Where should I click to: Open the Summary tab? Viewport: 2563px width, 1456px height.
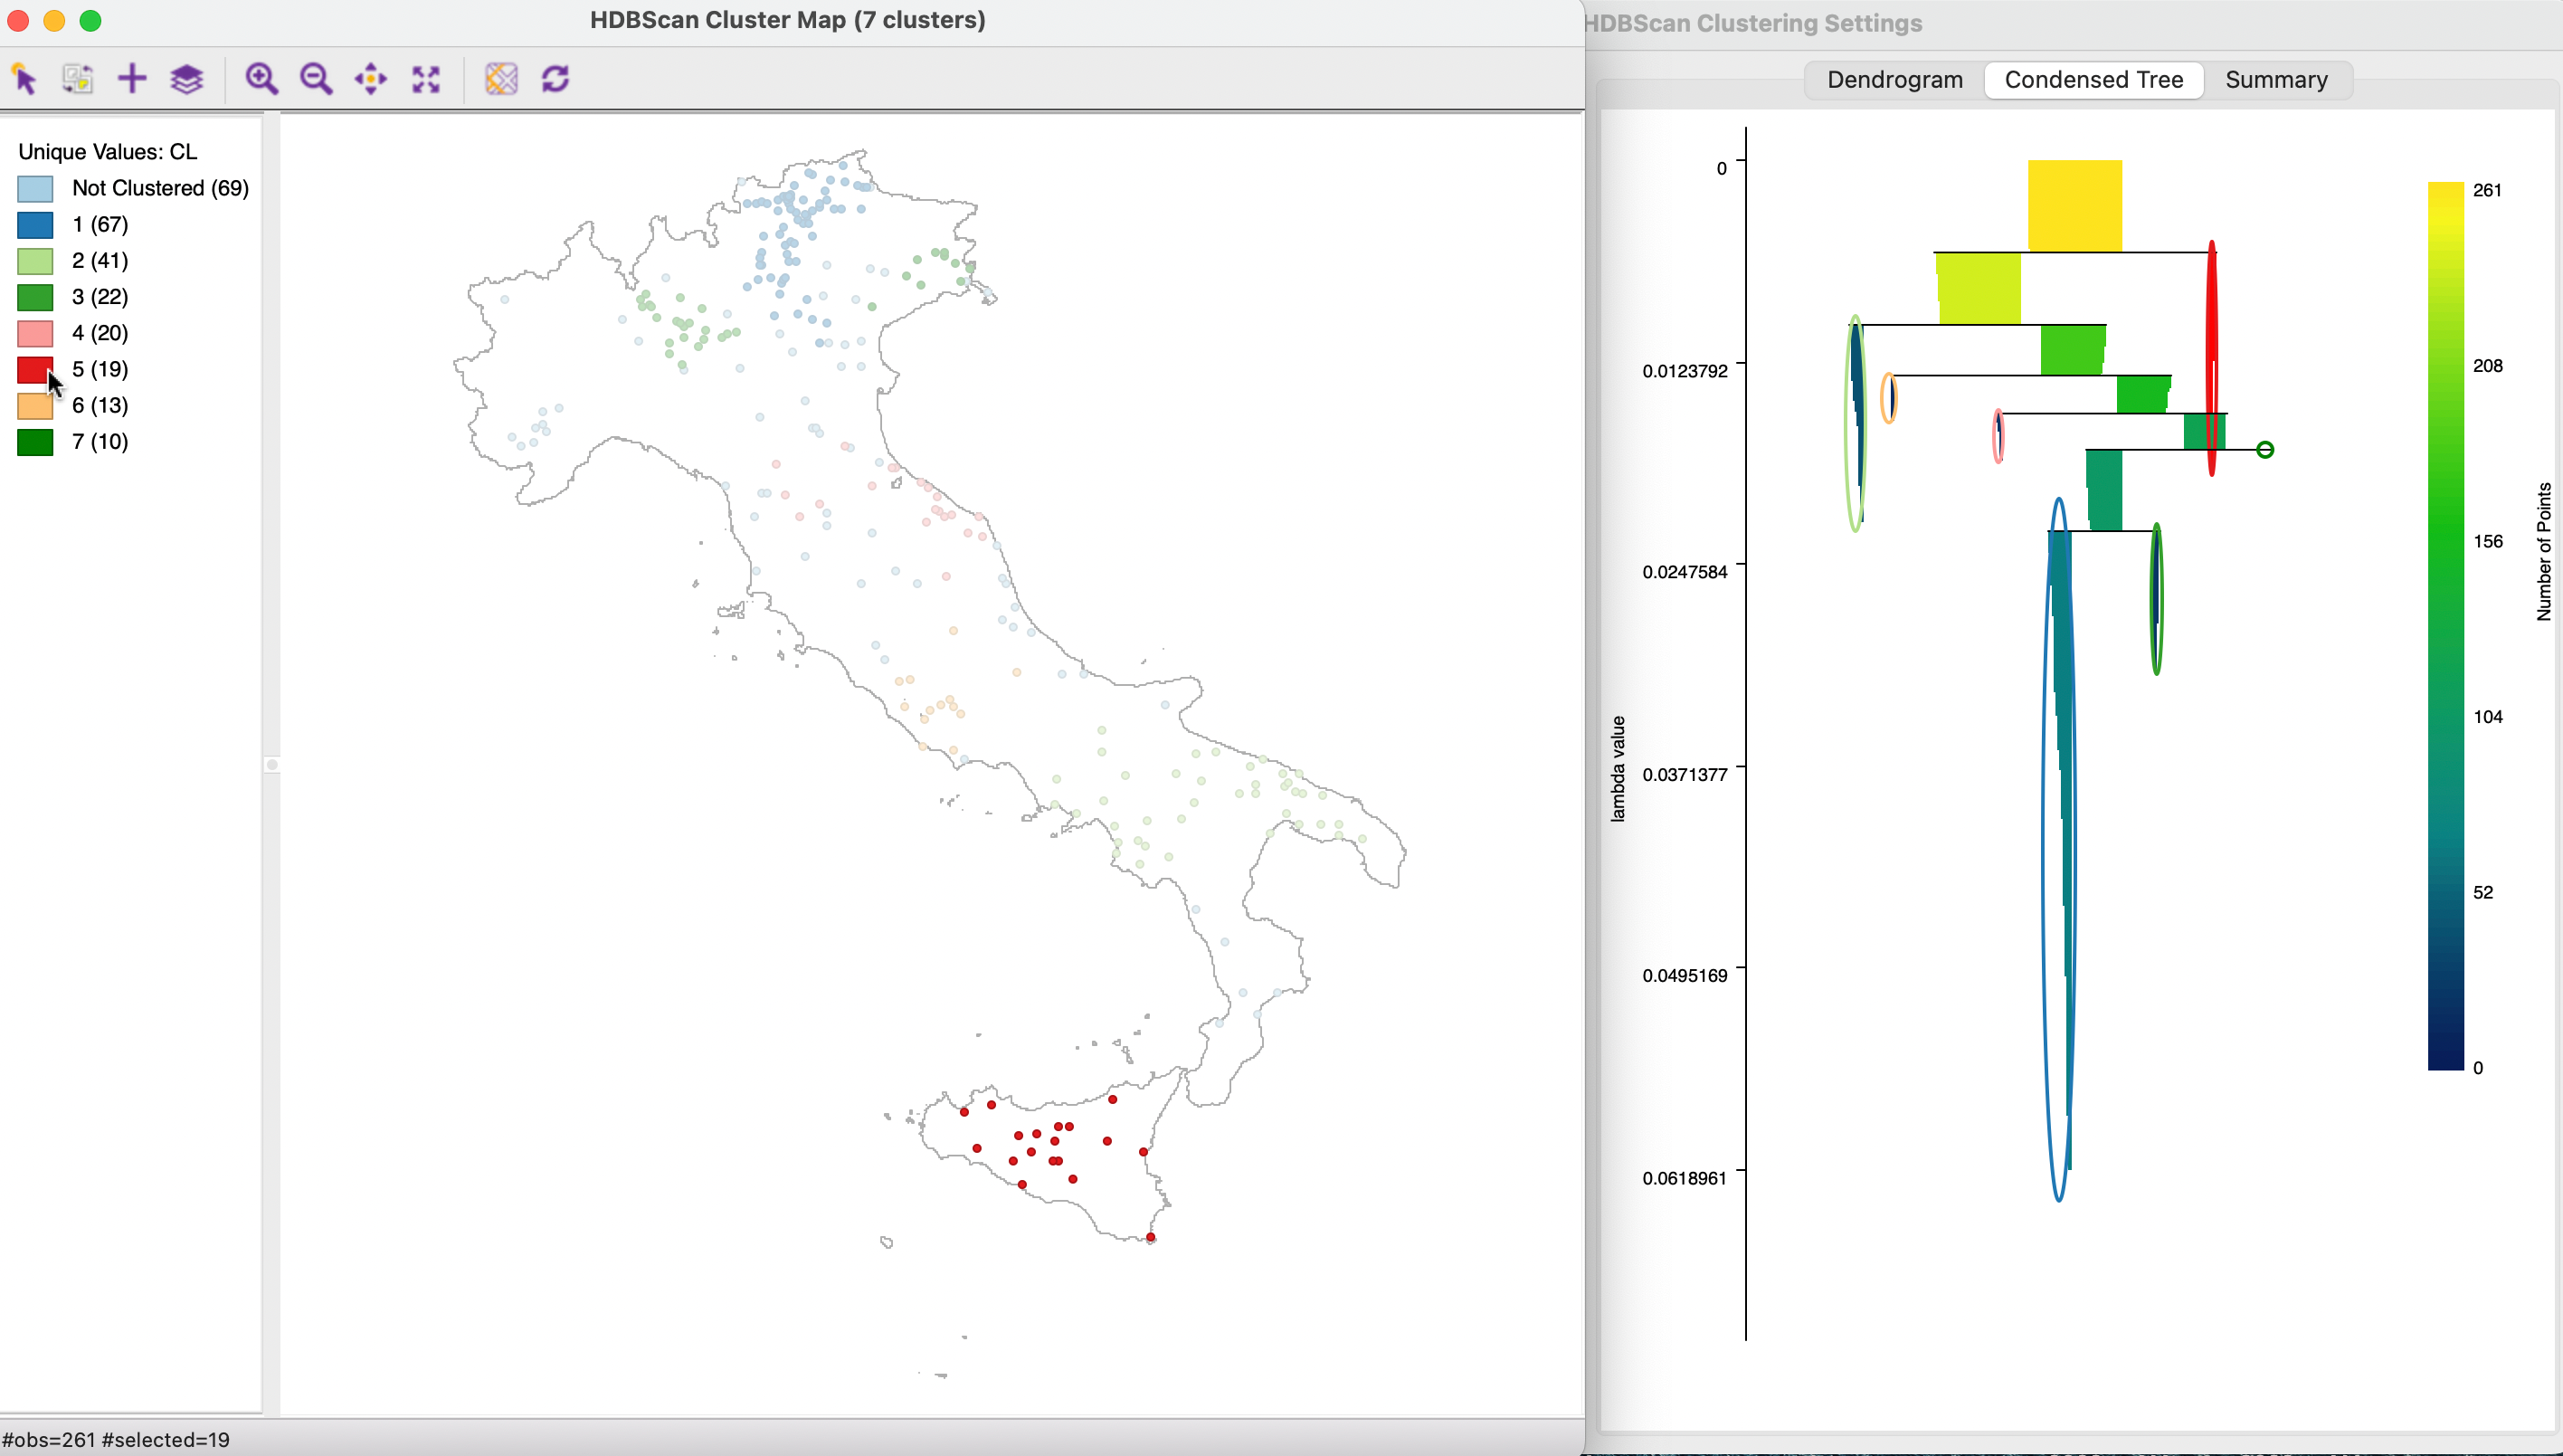tap(2276, 80)
